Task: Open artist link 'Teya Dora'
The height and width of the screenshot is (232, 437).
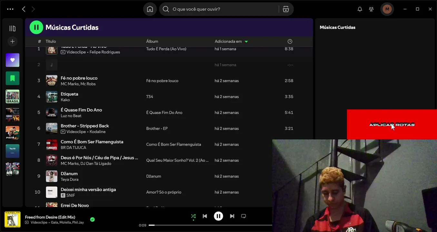Action: tap(69, 179)
